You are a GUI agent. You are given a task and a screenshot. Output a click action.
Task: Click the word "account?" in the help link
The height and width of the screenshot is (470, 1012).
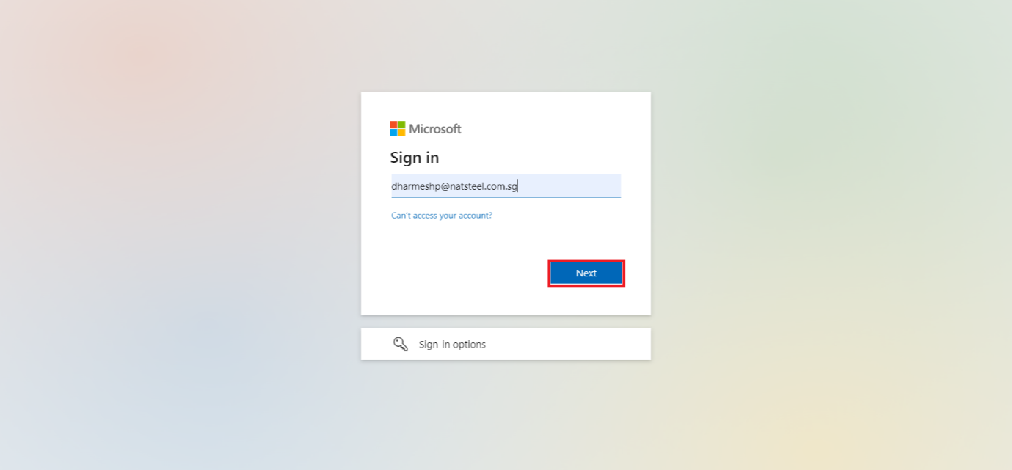(x=476, y=216)
